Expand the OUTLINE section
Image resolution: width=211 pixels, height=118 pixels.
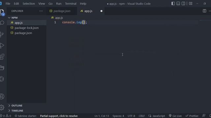(x=27, y=106)
